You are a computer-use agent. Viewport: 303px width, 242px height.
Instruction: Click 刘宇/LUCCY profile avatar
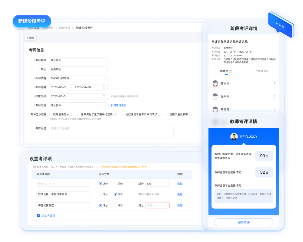pos(234,137)
